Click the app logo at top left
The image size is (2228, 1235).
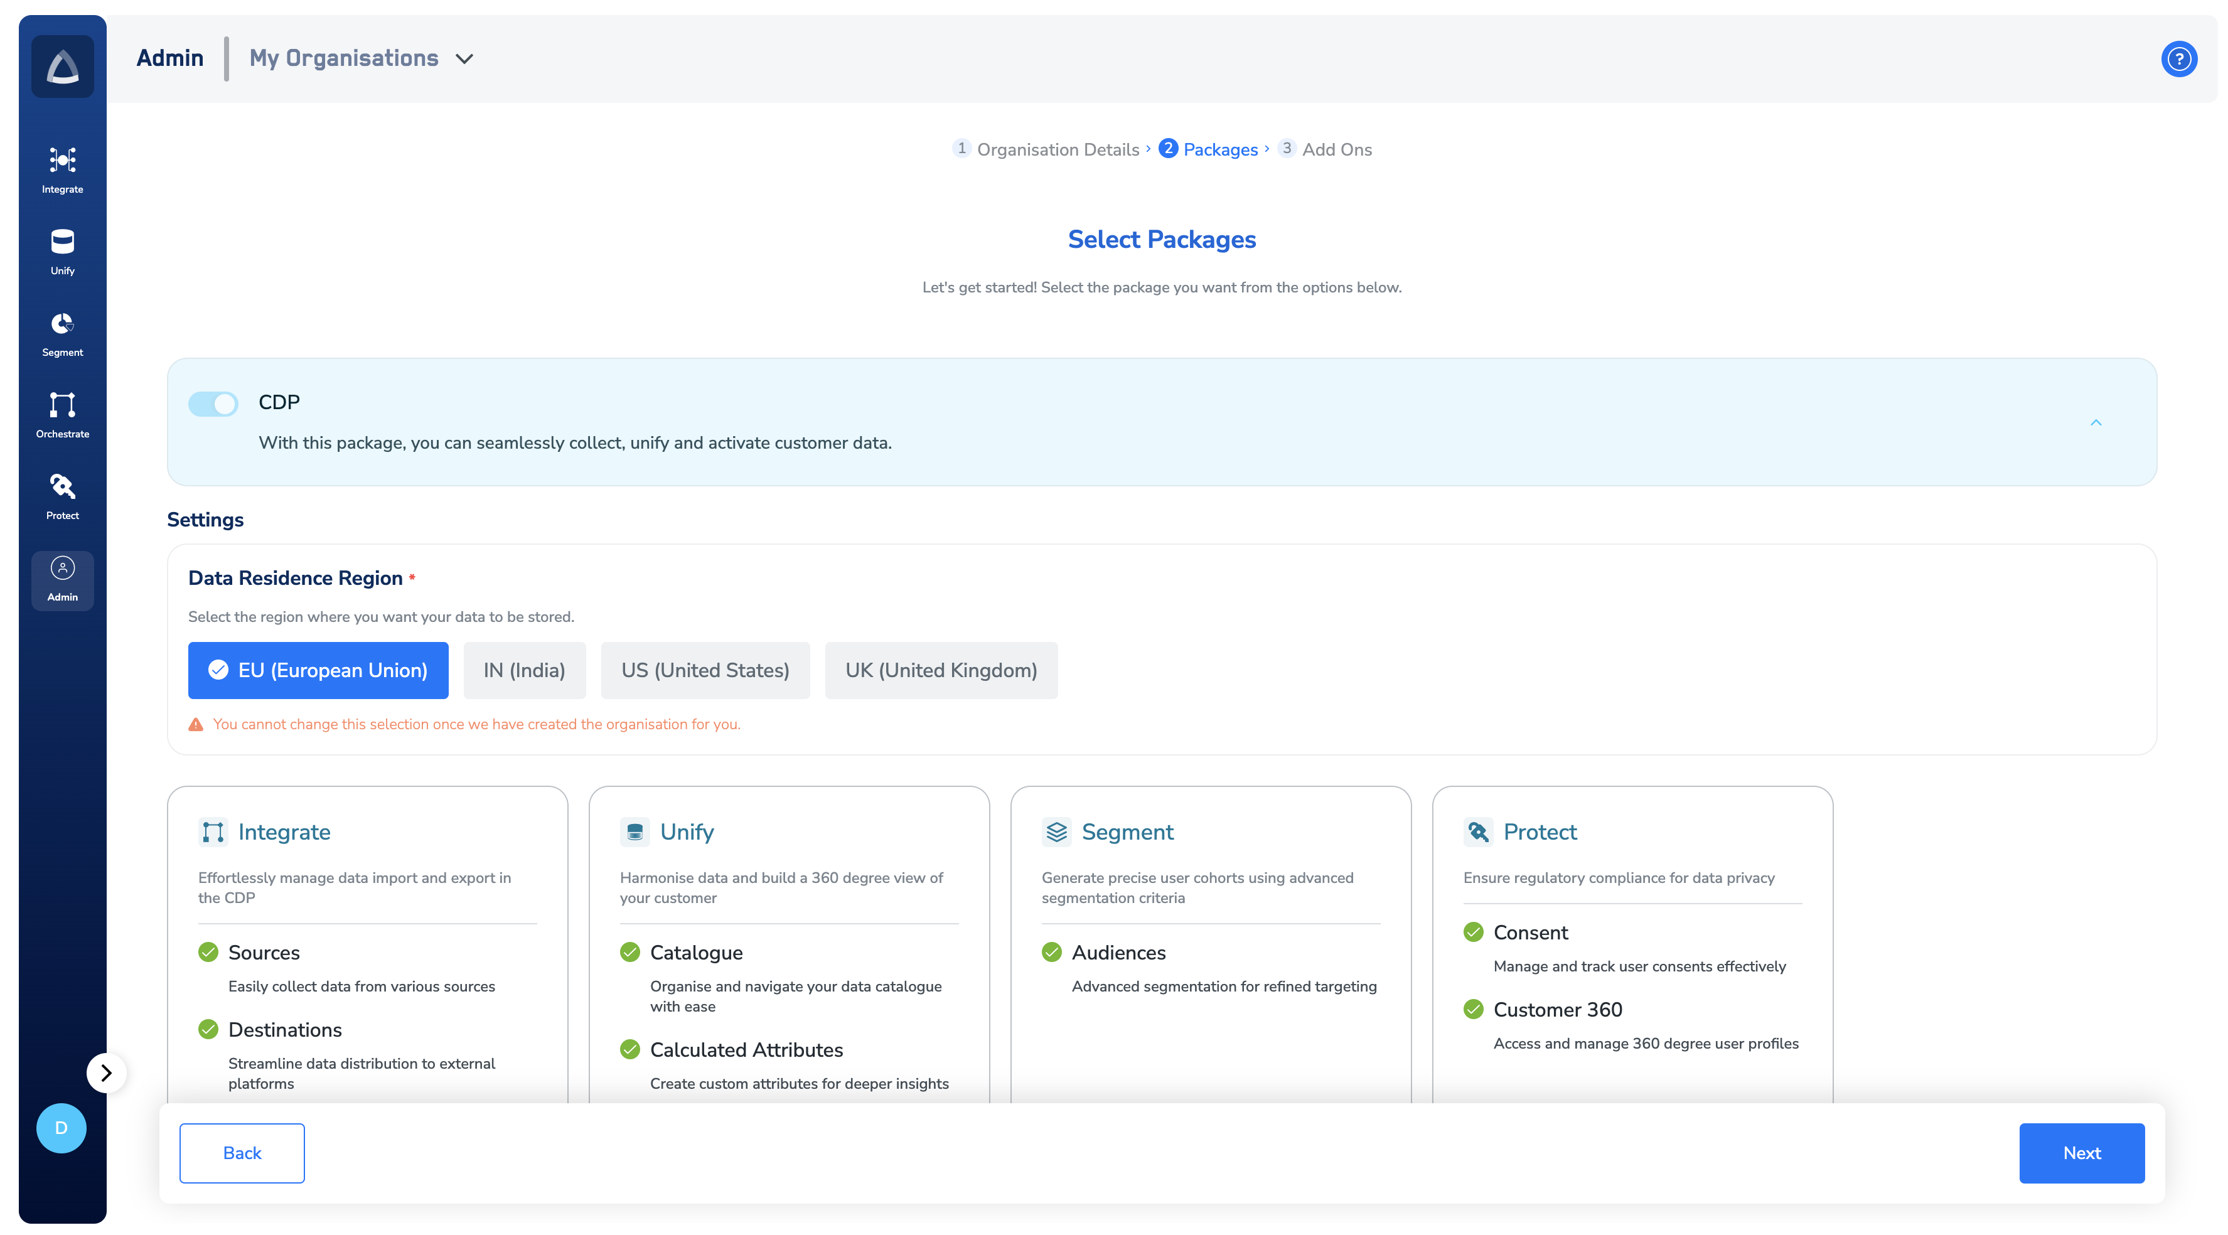click(62, 66)
